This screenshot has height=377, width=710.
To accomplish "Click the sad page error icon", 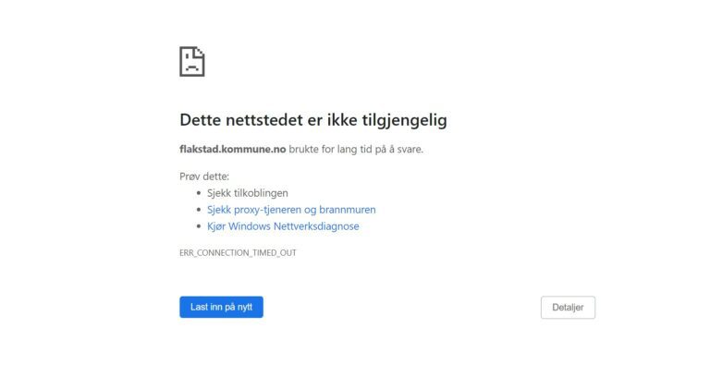I will tap(192, 61).
